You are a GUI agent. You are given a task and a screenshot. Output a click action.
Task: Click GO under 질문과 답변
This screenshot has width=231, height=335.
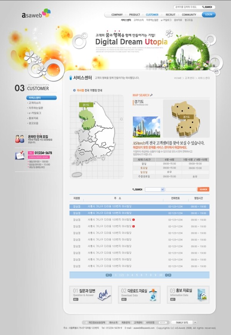click(x=76, y=299)
